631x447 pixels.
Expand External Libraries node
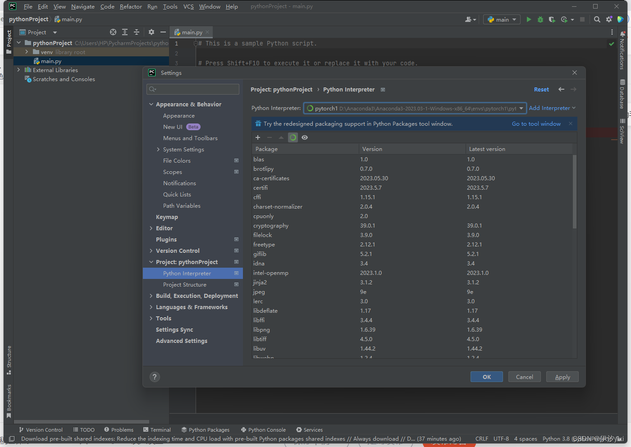(18, 70)
